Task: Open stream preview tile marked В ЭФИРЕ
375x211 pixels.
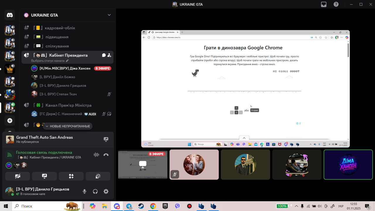Action: (x=143, y=165)
